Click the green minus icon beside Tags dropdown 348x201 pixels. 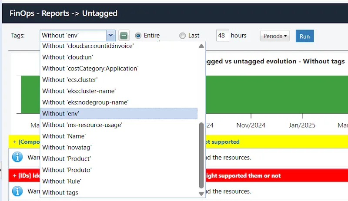pos(124,36)
